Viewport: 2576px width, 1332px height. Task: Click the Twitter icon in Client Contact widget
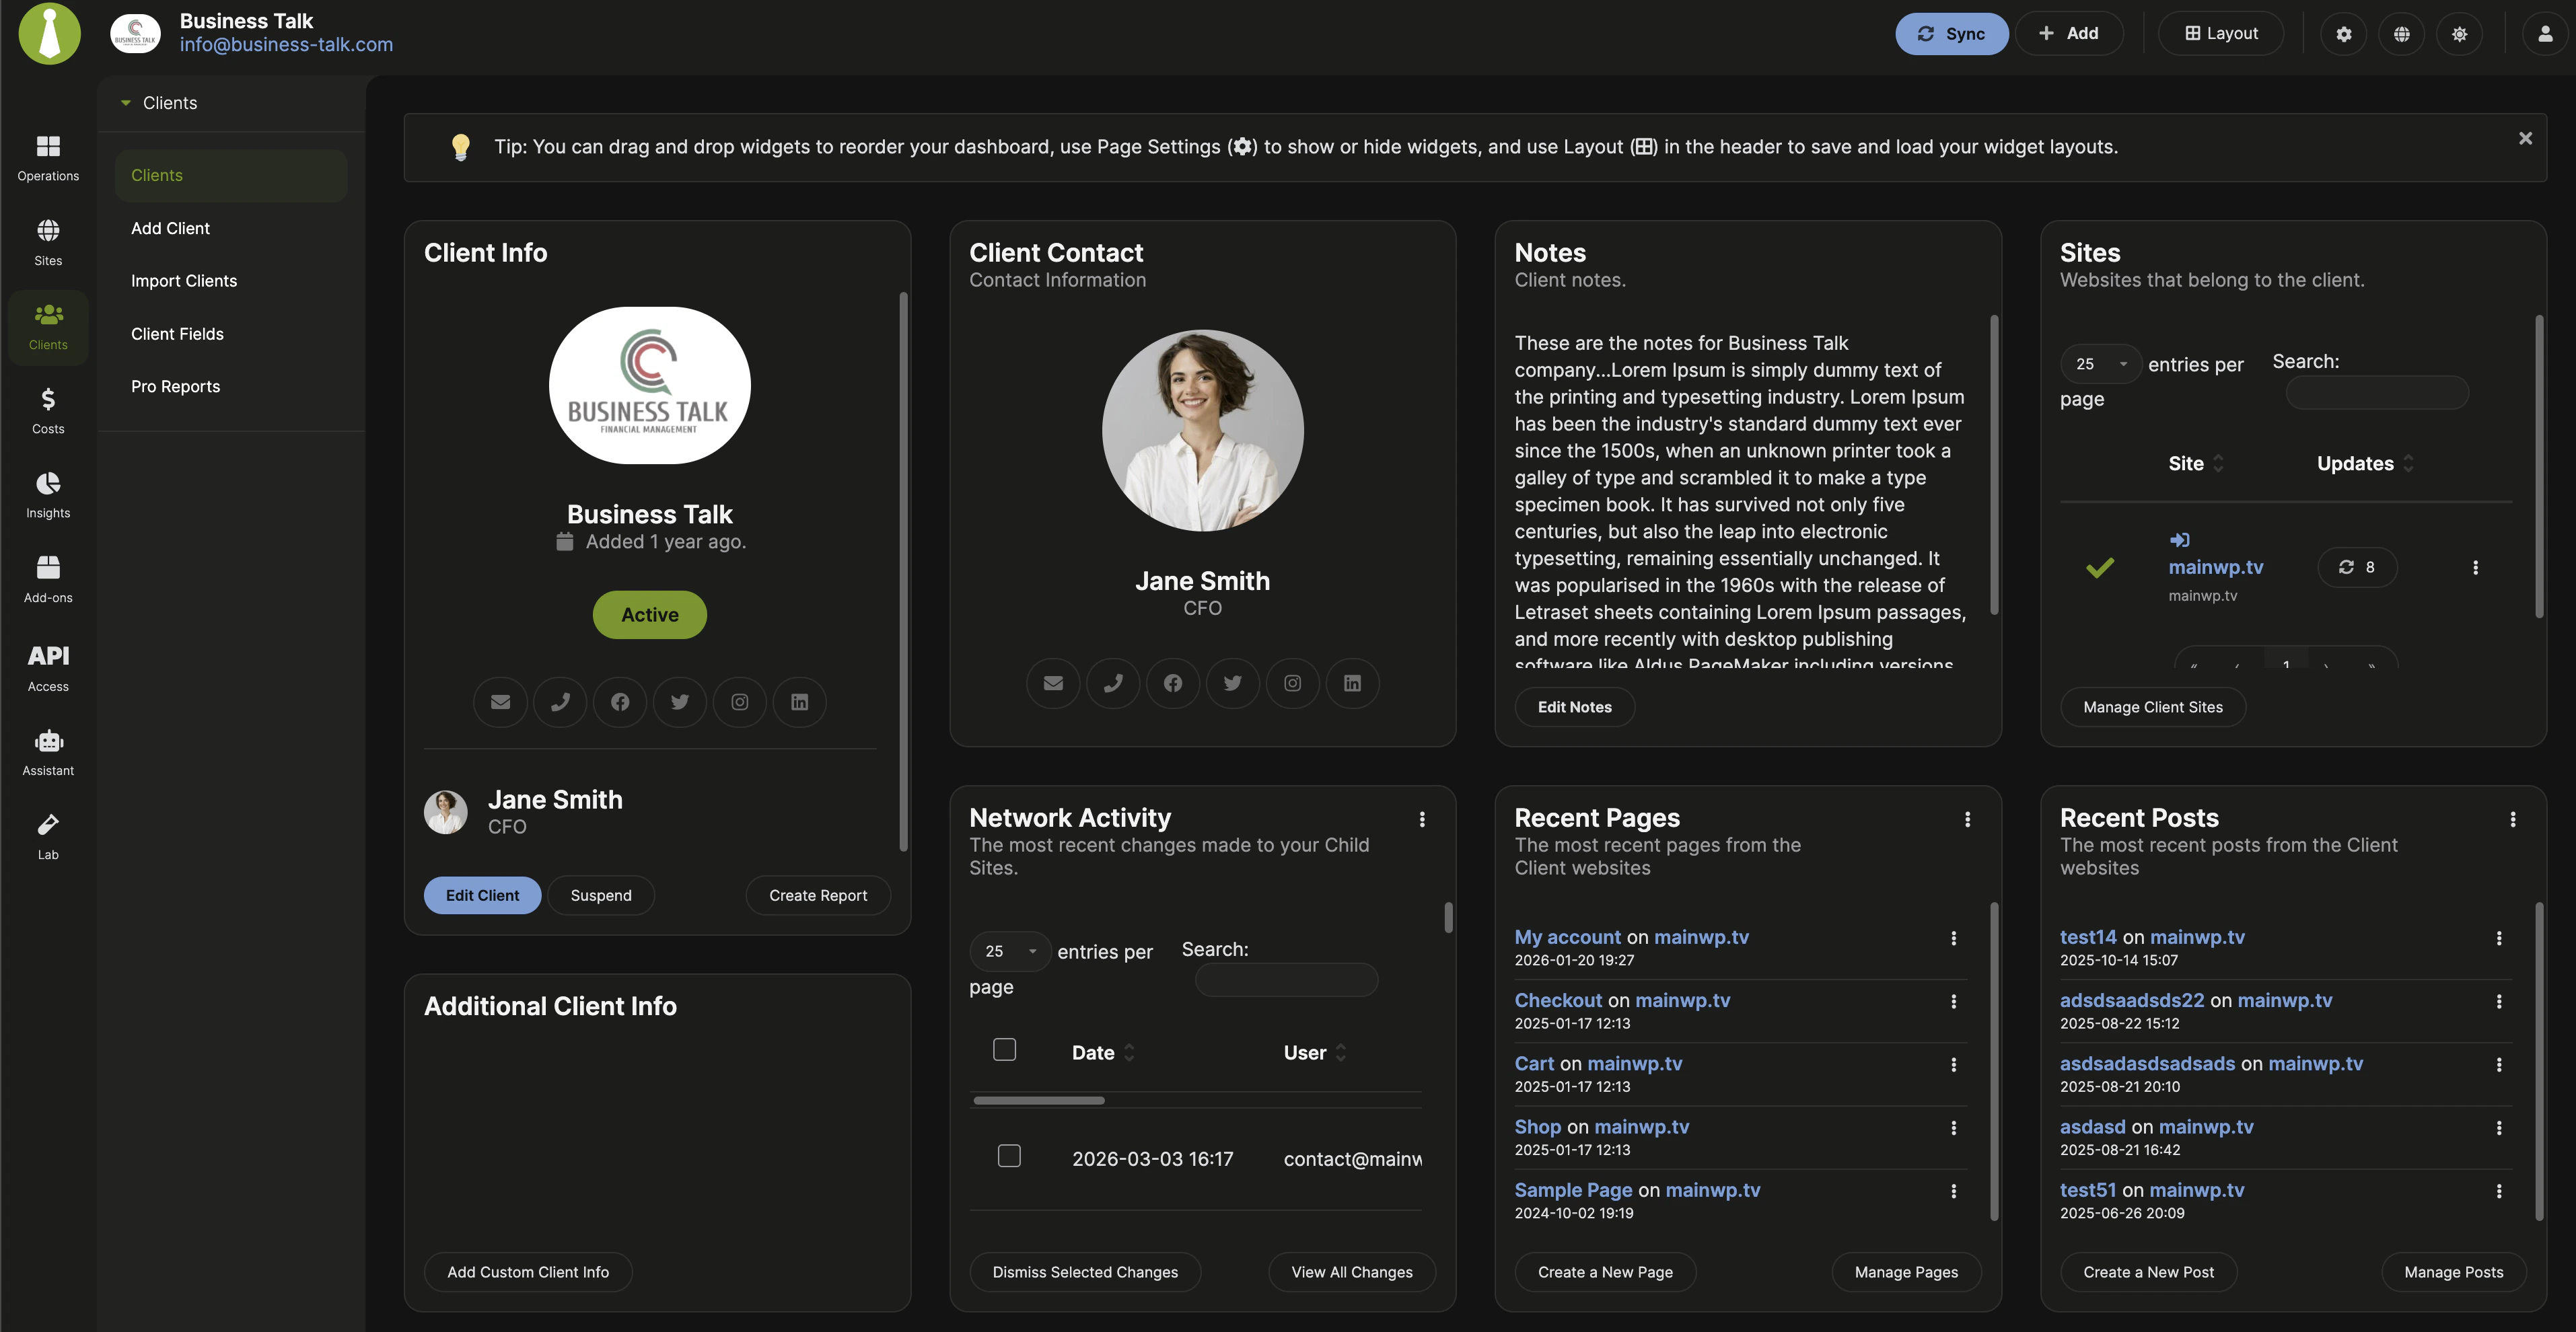point(1232,683)
